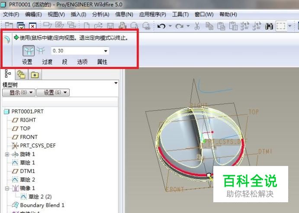The height and width of the screenshot is (213, 299).
Task: Select Boundary Blend 1 in model tree
Action: (x=38, y=205)
